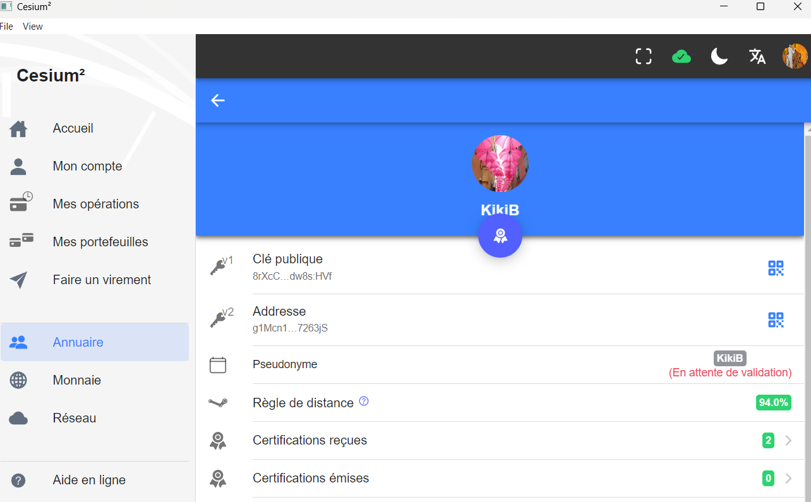The height and width of the screenshot is (502, 811).
Task: Open Faire un virement page
Action: (x=102, y=280)
